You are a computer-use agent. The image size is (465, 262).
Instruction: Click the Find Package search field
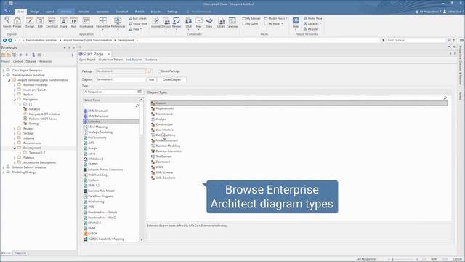(416, 40)
